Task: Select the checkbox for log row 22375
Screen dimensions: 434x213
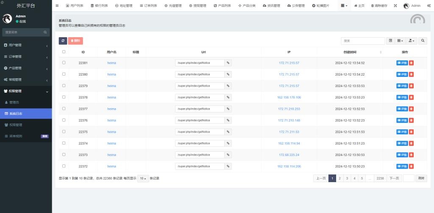Action: click(x=64, y=131)
